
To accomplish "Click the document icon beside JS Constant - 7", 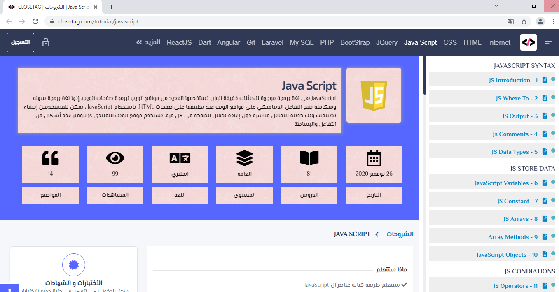I will tap(545, 201).
